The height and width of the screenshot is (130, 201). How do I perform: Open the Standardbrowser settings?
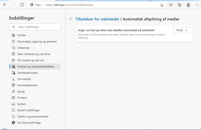[27, 73]
